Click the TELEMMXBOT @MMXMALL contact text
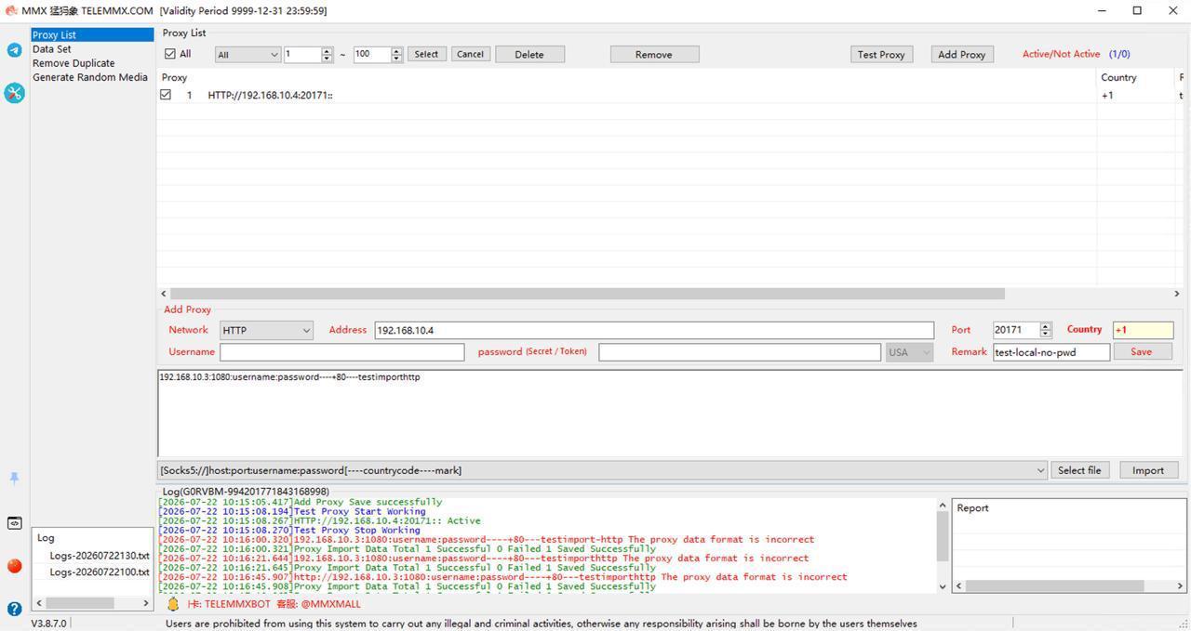The image size is (1191, 631). 274,604
